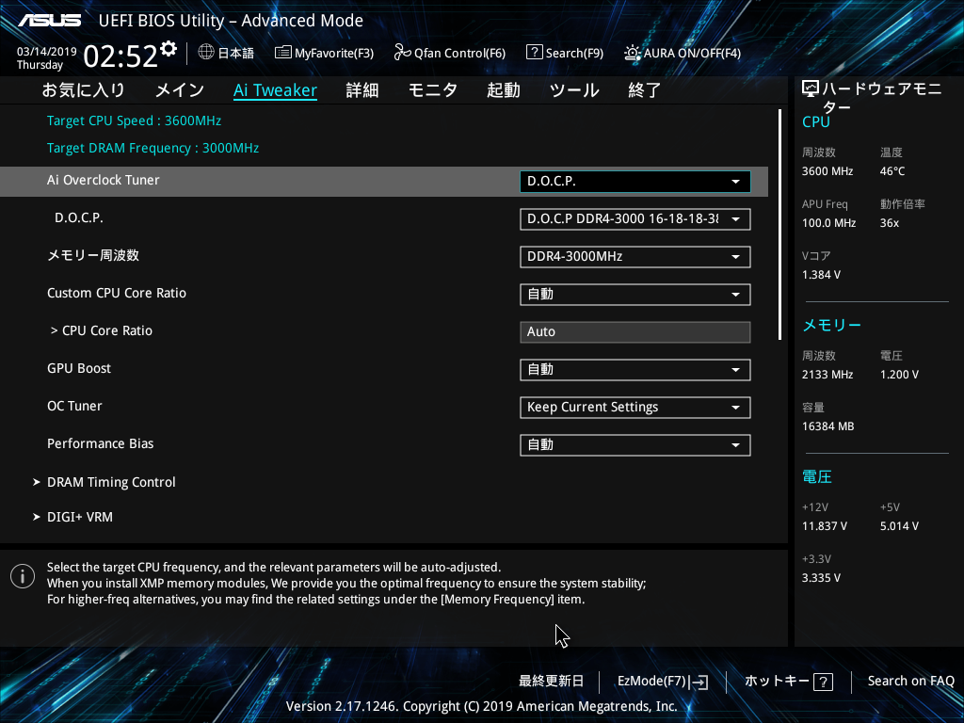The image size is (964, 723).
Task: Open Custom CPU Core Ratio dropdown
Action: 635,295
